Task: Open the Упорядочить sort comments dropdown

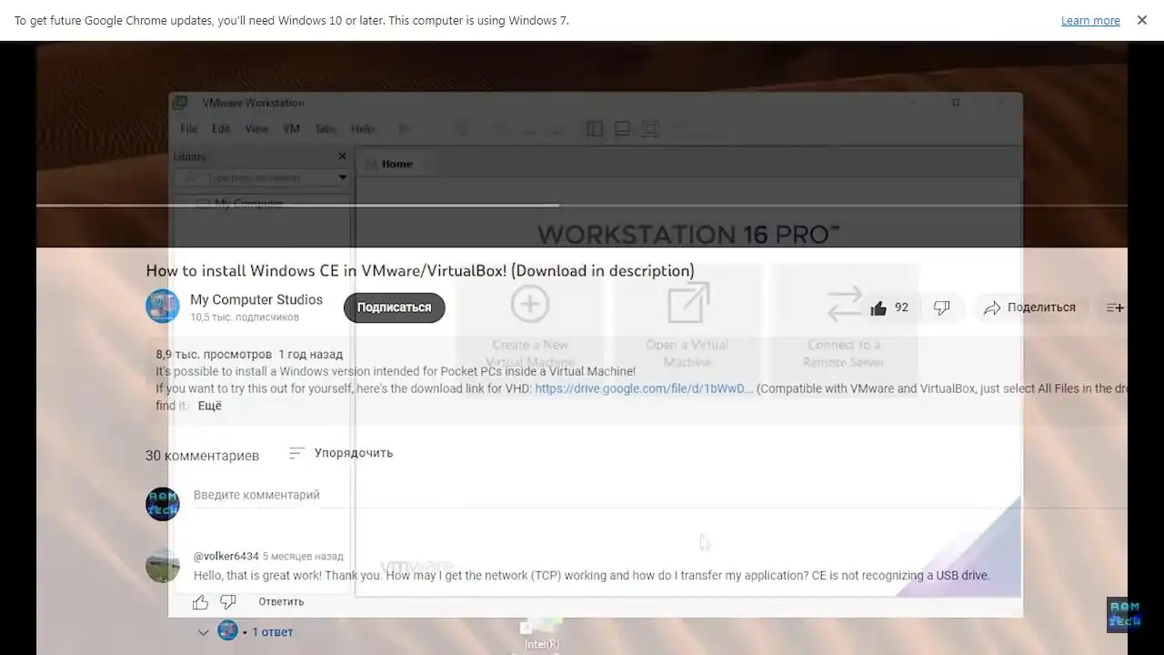Action: (341, 452)
